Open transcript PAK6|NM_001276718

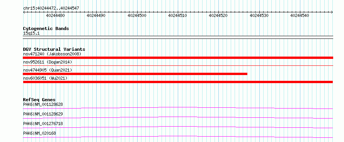coord(43,124)
